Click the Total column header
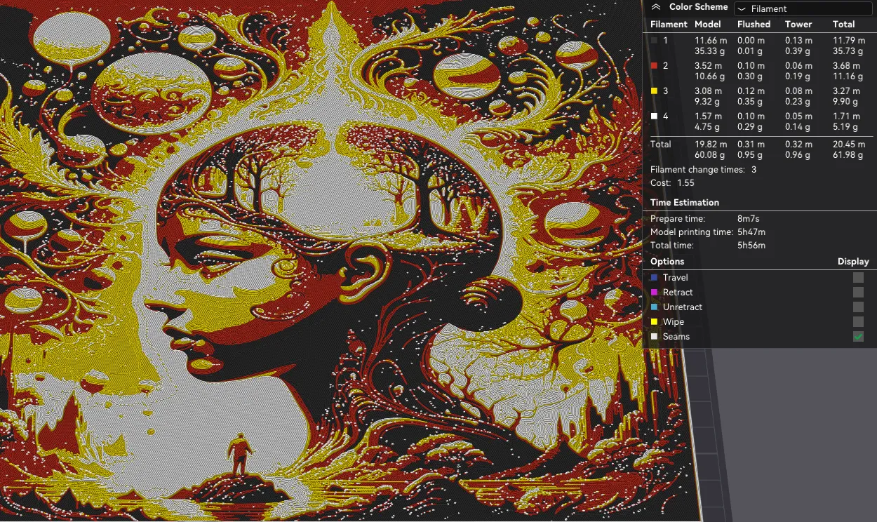 844,24
